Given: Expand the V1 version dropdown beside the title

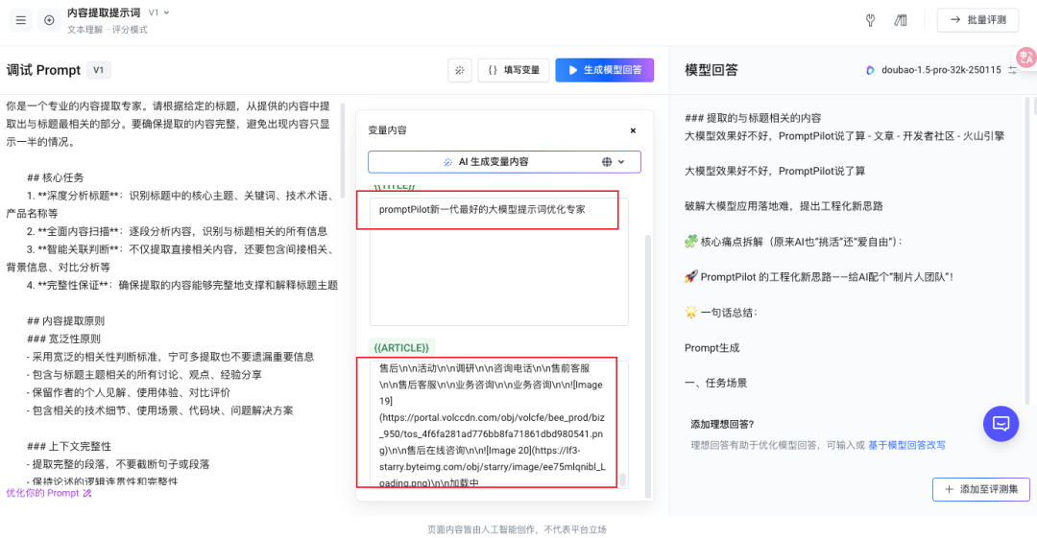Looking at the screenshot, I should (159, 12).
